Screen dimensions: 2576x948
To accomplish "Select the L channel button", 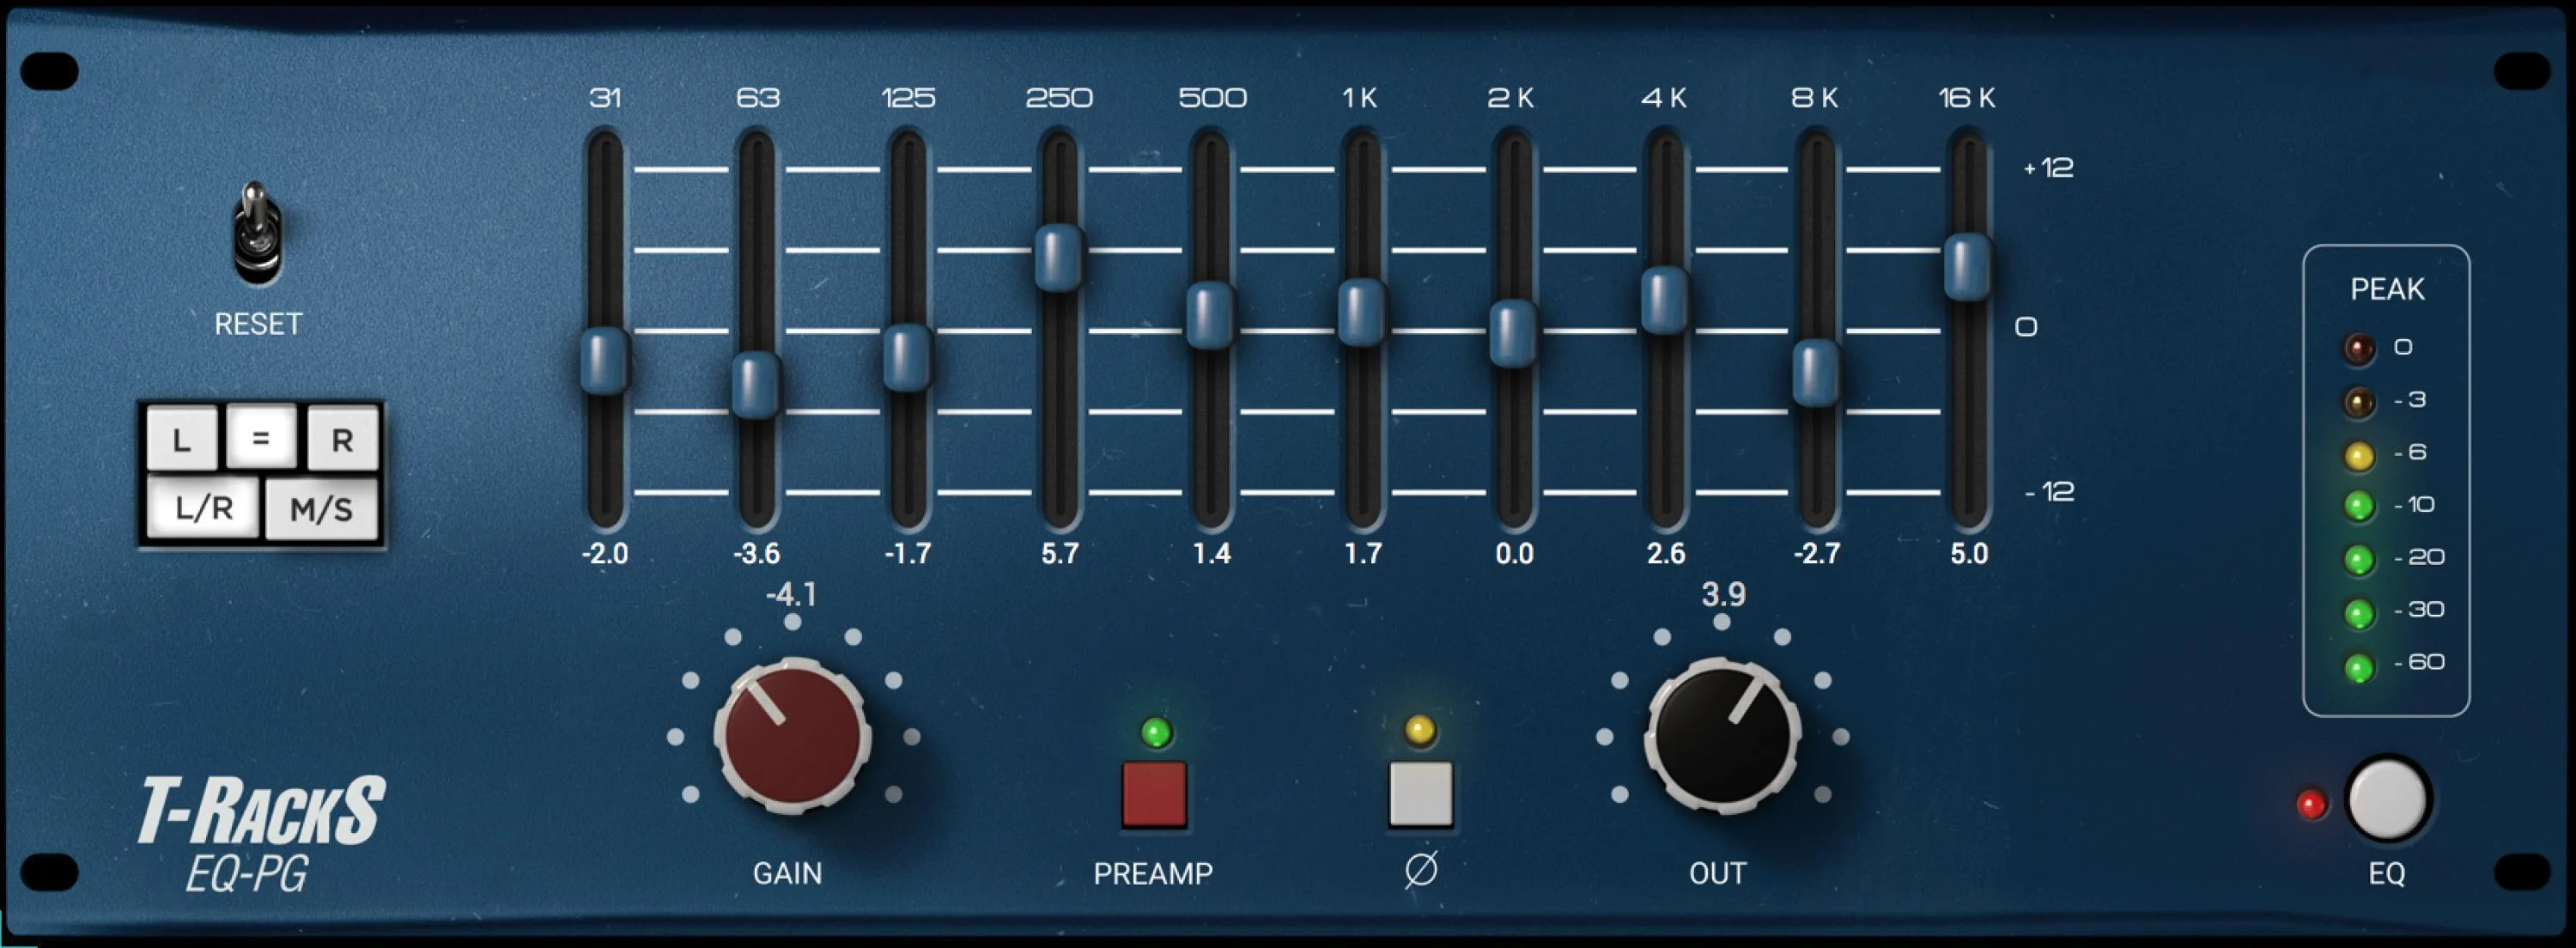I will pyautogui.click(x=182, y=438).
